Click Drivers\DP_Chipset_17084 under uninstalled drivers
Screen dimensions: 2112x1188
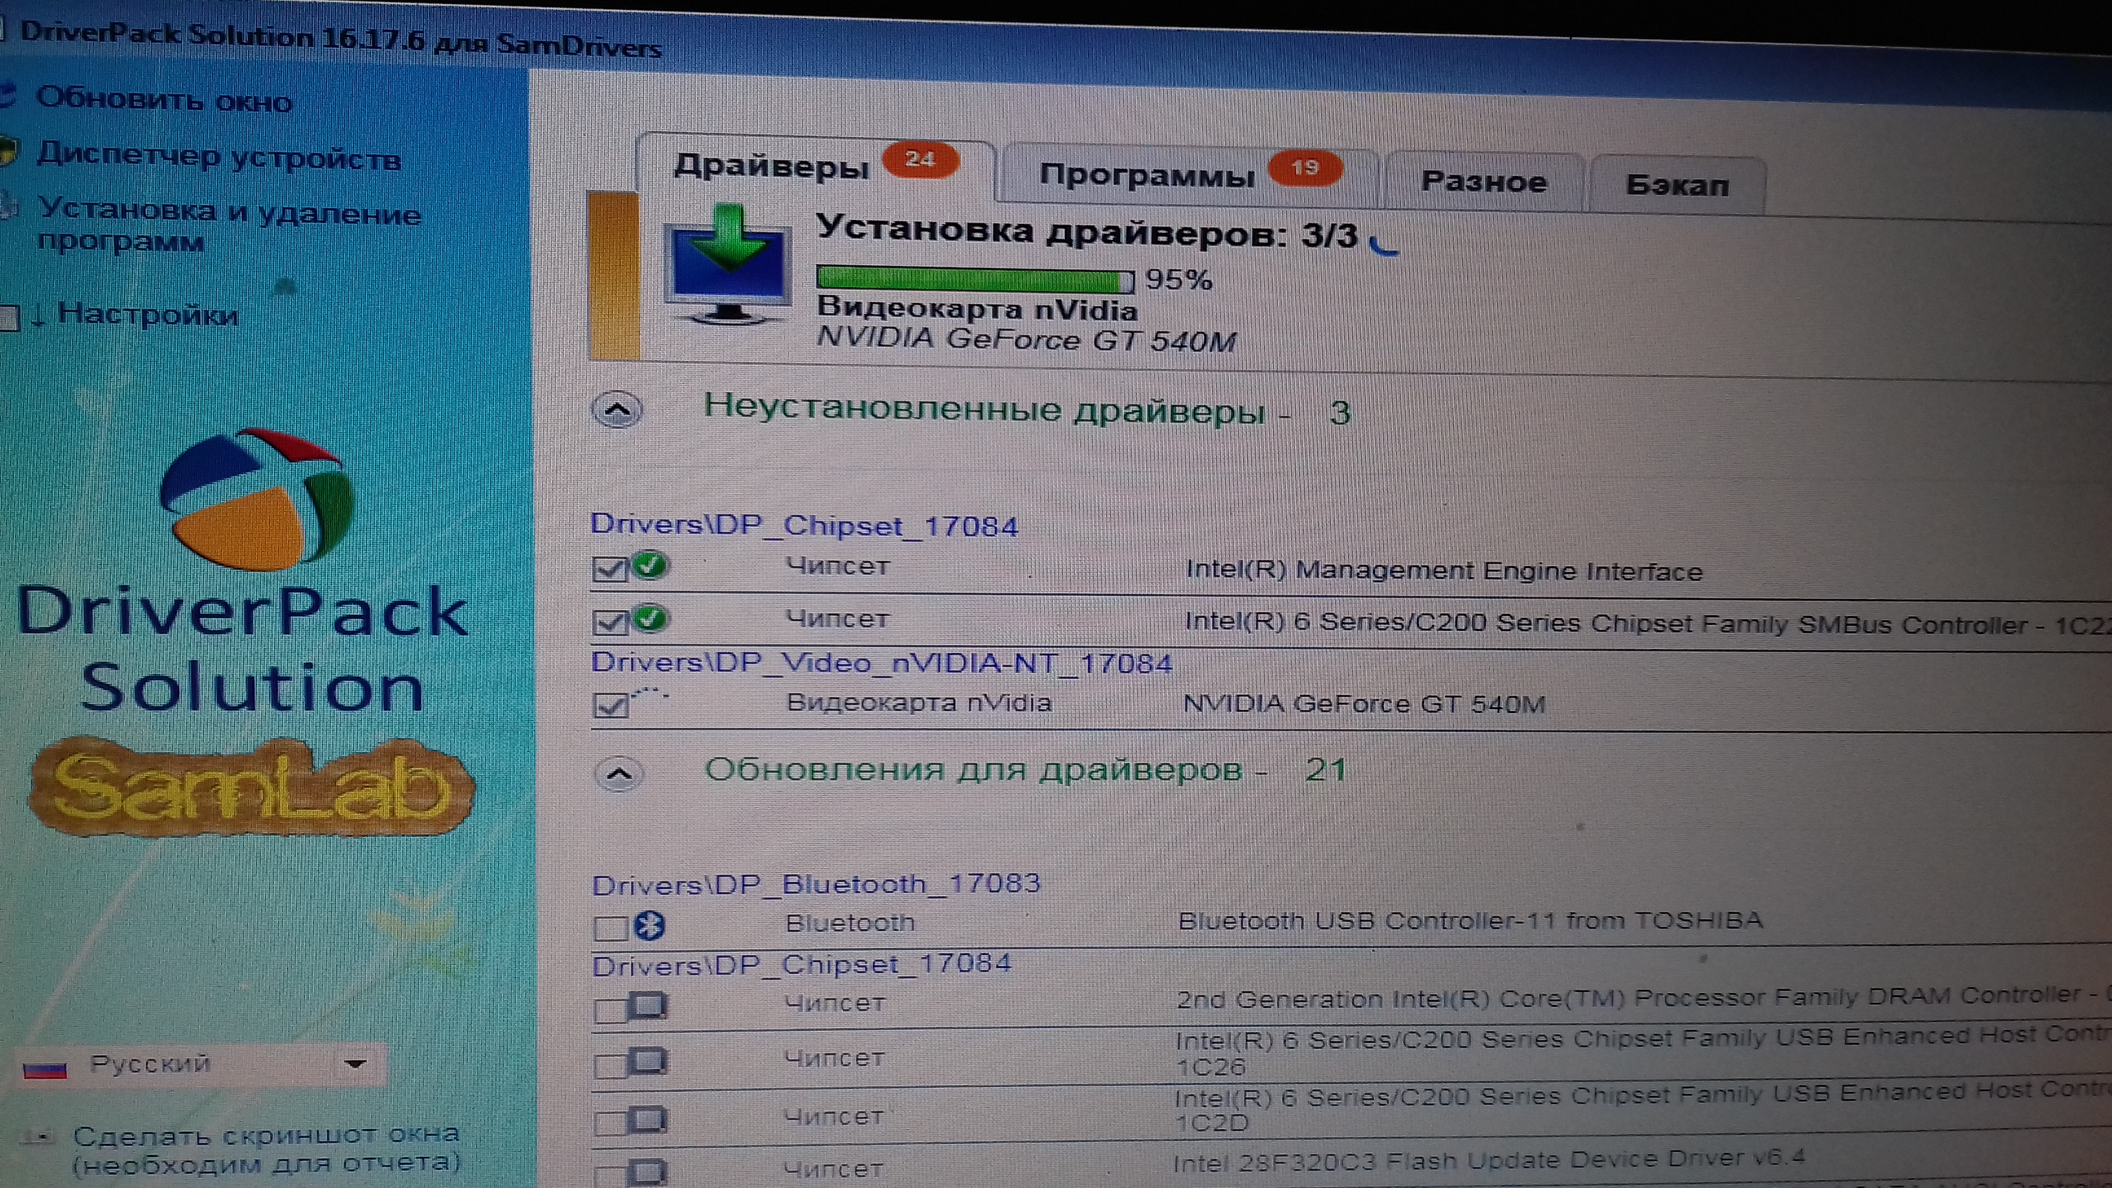point(804,525)
